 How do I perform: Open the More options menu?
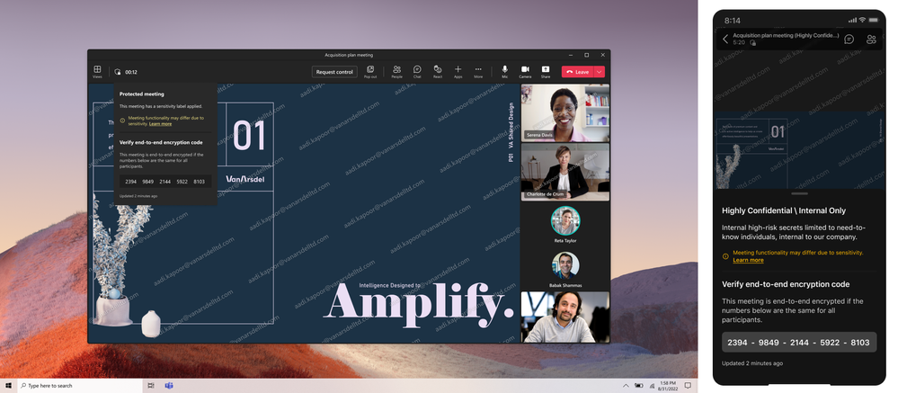tap(478, 71)
